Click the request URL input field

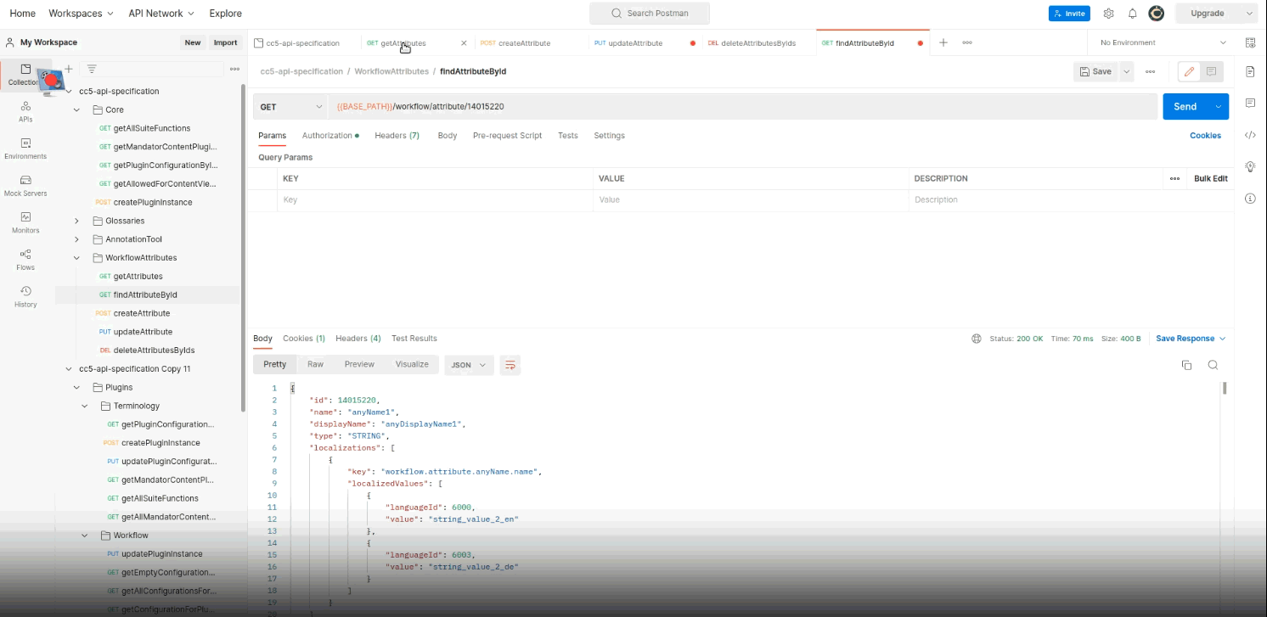(x=739, y=107)
